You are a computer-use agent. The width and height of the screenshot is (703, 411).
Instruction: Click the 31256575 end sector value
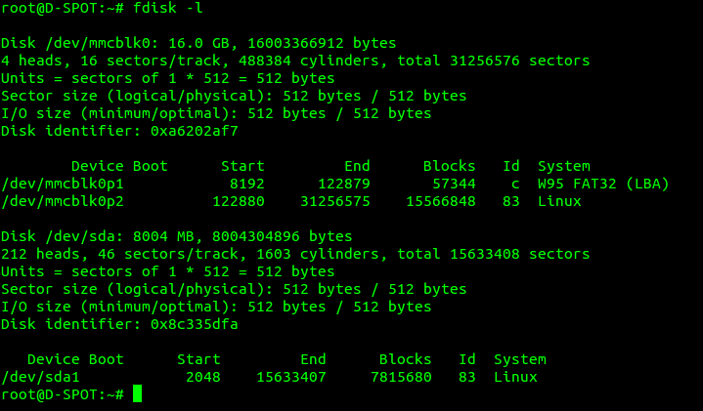pos(335,201)
